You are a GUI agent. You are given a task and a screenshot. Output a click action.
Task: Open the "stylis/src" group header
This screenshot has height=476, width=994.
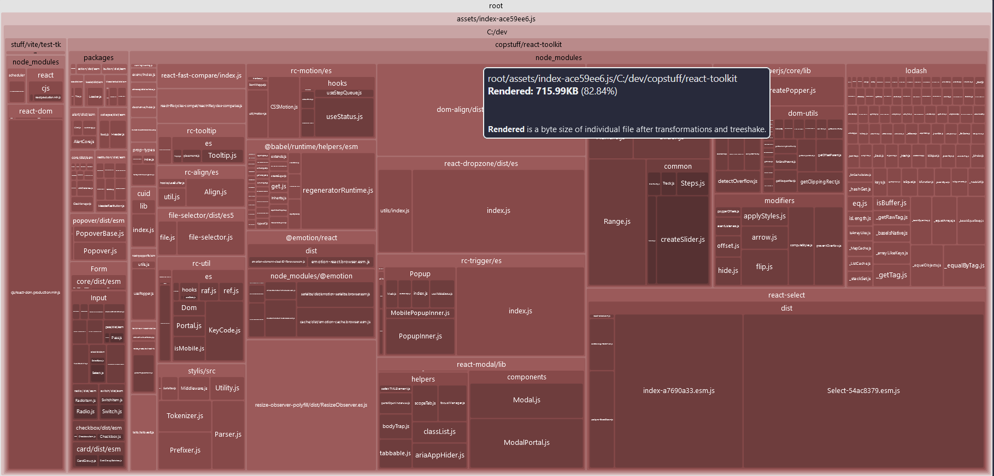[x=201, y=371]
